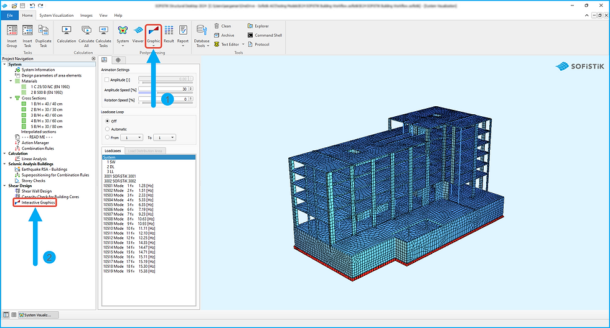Select loadcase 1 SW in list

click(111, 162)
